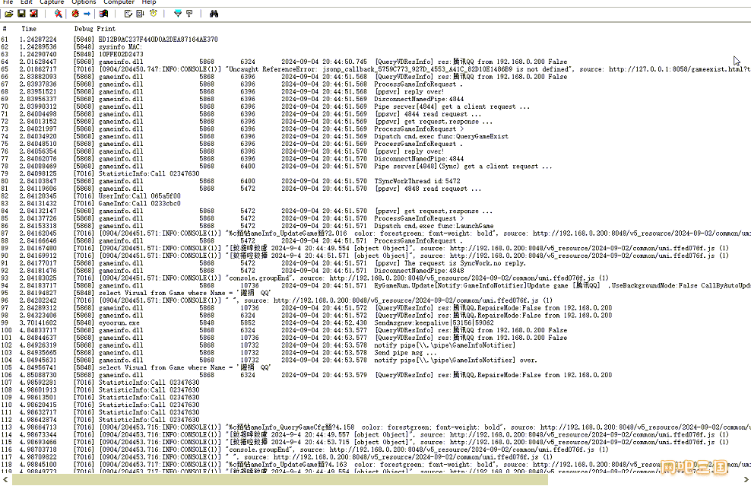Viewport: 751px width, 486px height.
Task: Toggle kernel capture with the red gear icon
Action: click(x=75, y=14)
